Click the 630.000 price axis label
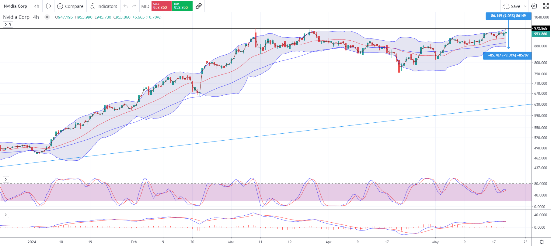551x246 pixels. [541, 104]
